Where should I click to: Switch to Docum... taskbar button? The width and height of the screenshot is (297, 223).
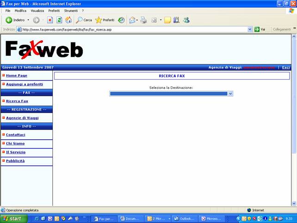pos(131,219)
